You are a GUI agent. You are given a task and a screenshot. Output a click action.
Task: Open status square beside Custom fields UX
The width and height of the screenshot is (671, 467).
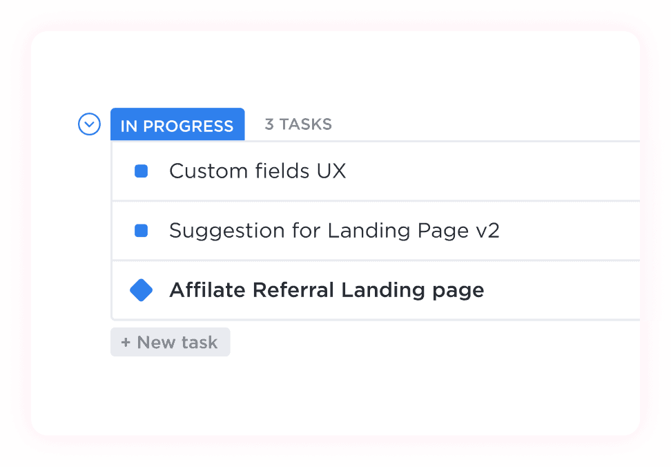[142, 171]
